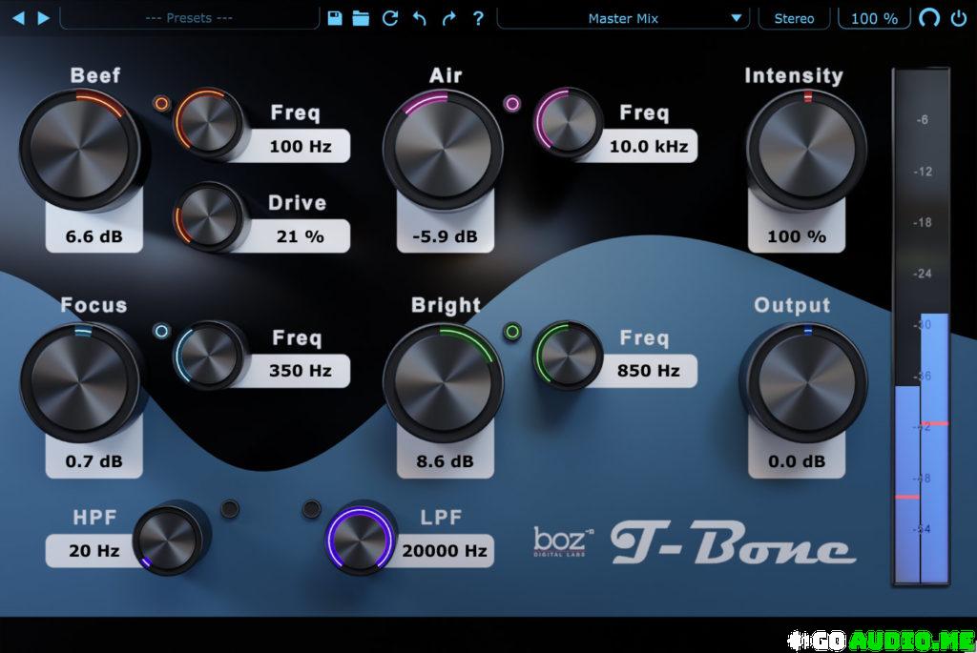The image size is (977, 653).
Task: Toggle the green Bright band enable LED
Action: [x=512, y=331]
